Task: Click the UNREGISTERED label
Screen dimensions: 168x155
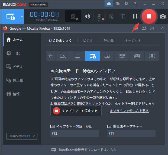Action: click(38, 5)
